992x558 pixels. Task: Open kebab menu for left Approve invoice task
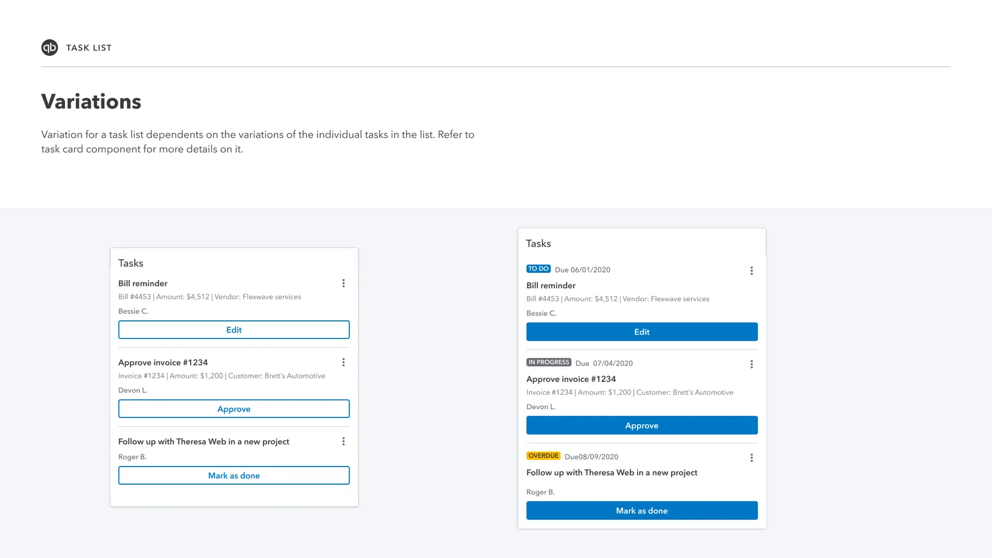click(343, 362)
